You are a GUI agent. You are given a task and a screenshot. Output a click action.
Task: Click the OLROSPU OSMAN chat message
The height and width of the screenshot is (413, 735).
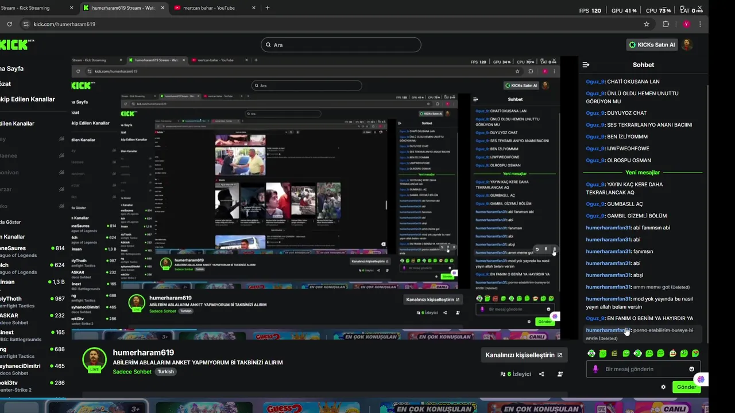629,161
